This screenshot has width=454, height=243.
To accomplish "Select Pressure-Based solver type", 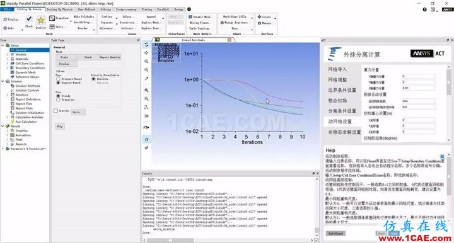I will coord(58,79).
